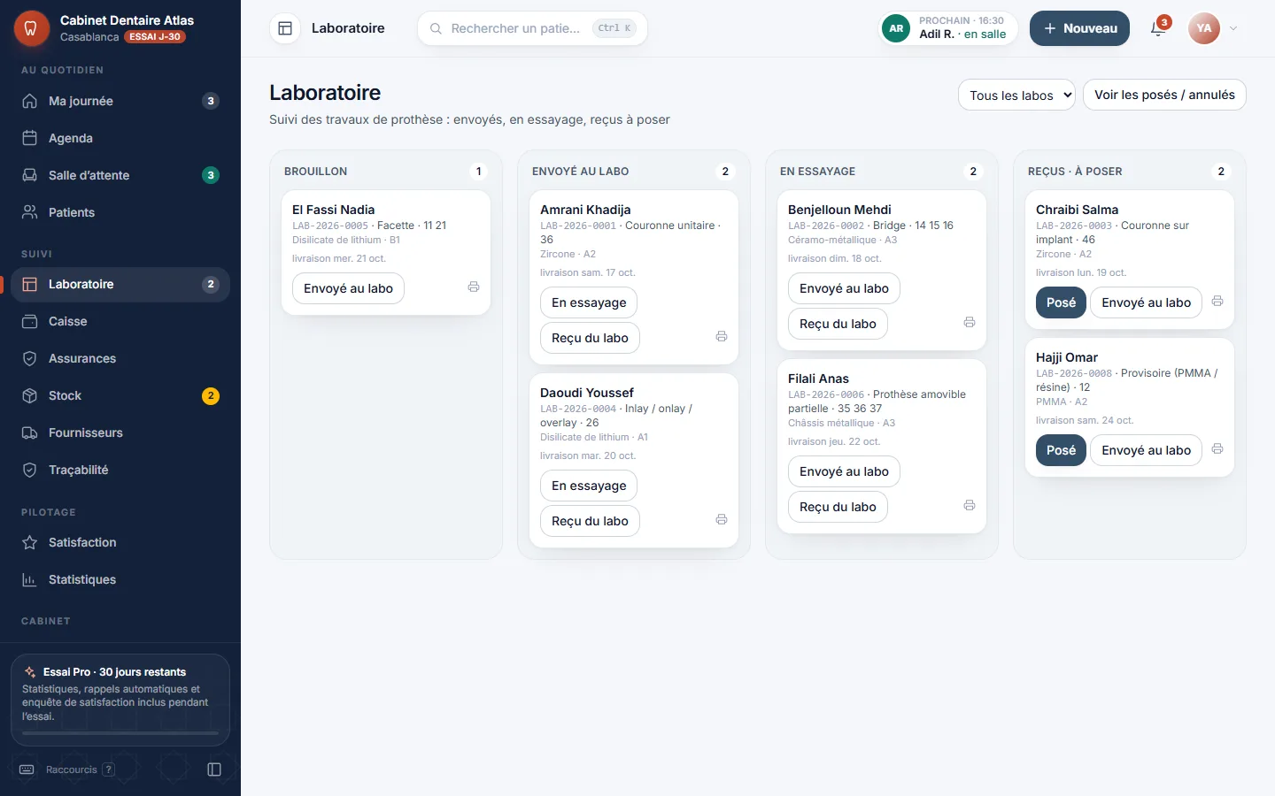Send El Fassi Nadia work to labo
The width and height of the screenshot is (1275, 796).
(x=348, y=288)
